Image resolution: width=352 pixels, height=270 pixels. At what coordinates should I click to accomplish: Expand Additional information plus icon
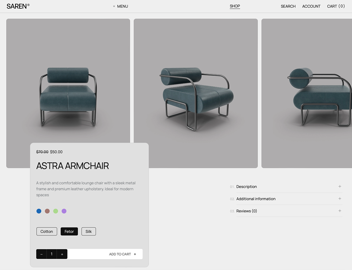click(x=340, y=199)
